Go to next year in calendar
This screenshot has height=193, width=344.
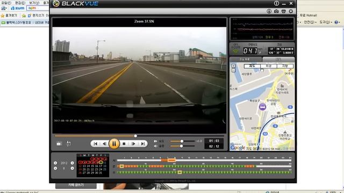coord(72,163)
